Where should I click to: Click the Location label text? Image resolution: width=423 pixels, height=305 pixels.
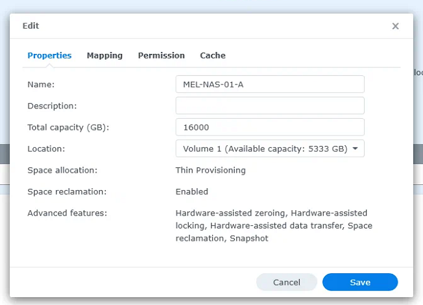click(46, 149)
